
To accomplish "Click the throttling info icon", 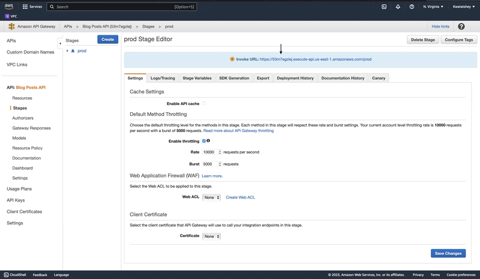I will coord(208,141).
